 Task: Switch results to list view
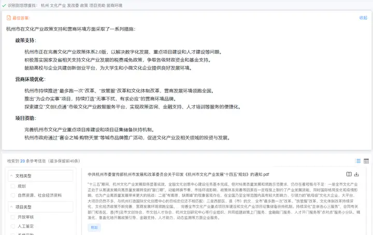[x=358, y=161]
